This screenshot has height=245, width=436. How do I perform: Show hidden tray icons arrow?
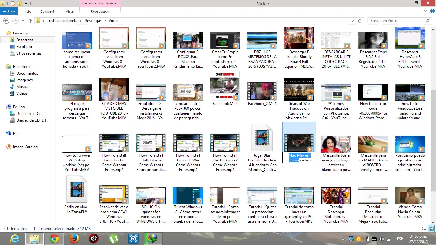pyautogui.click(x=343, y=239)
